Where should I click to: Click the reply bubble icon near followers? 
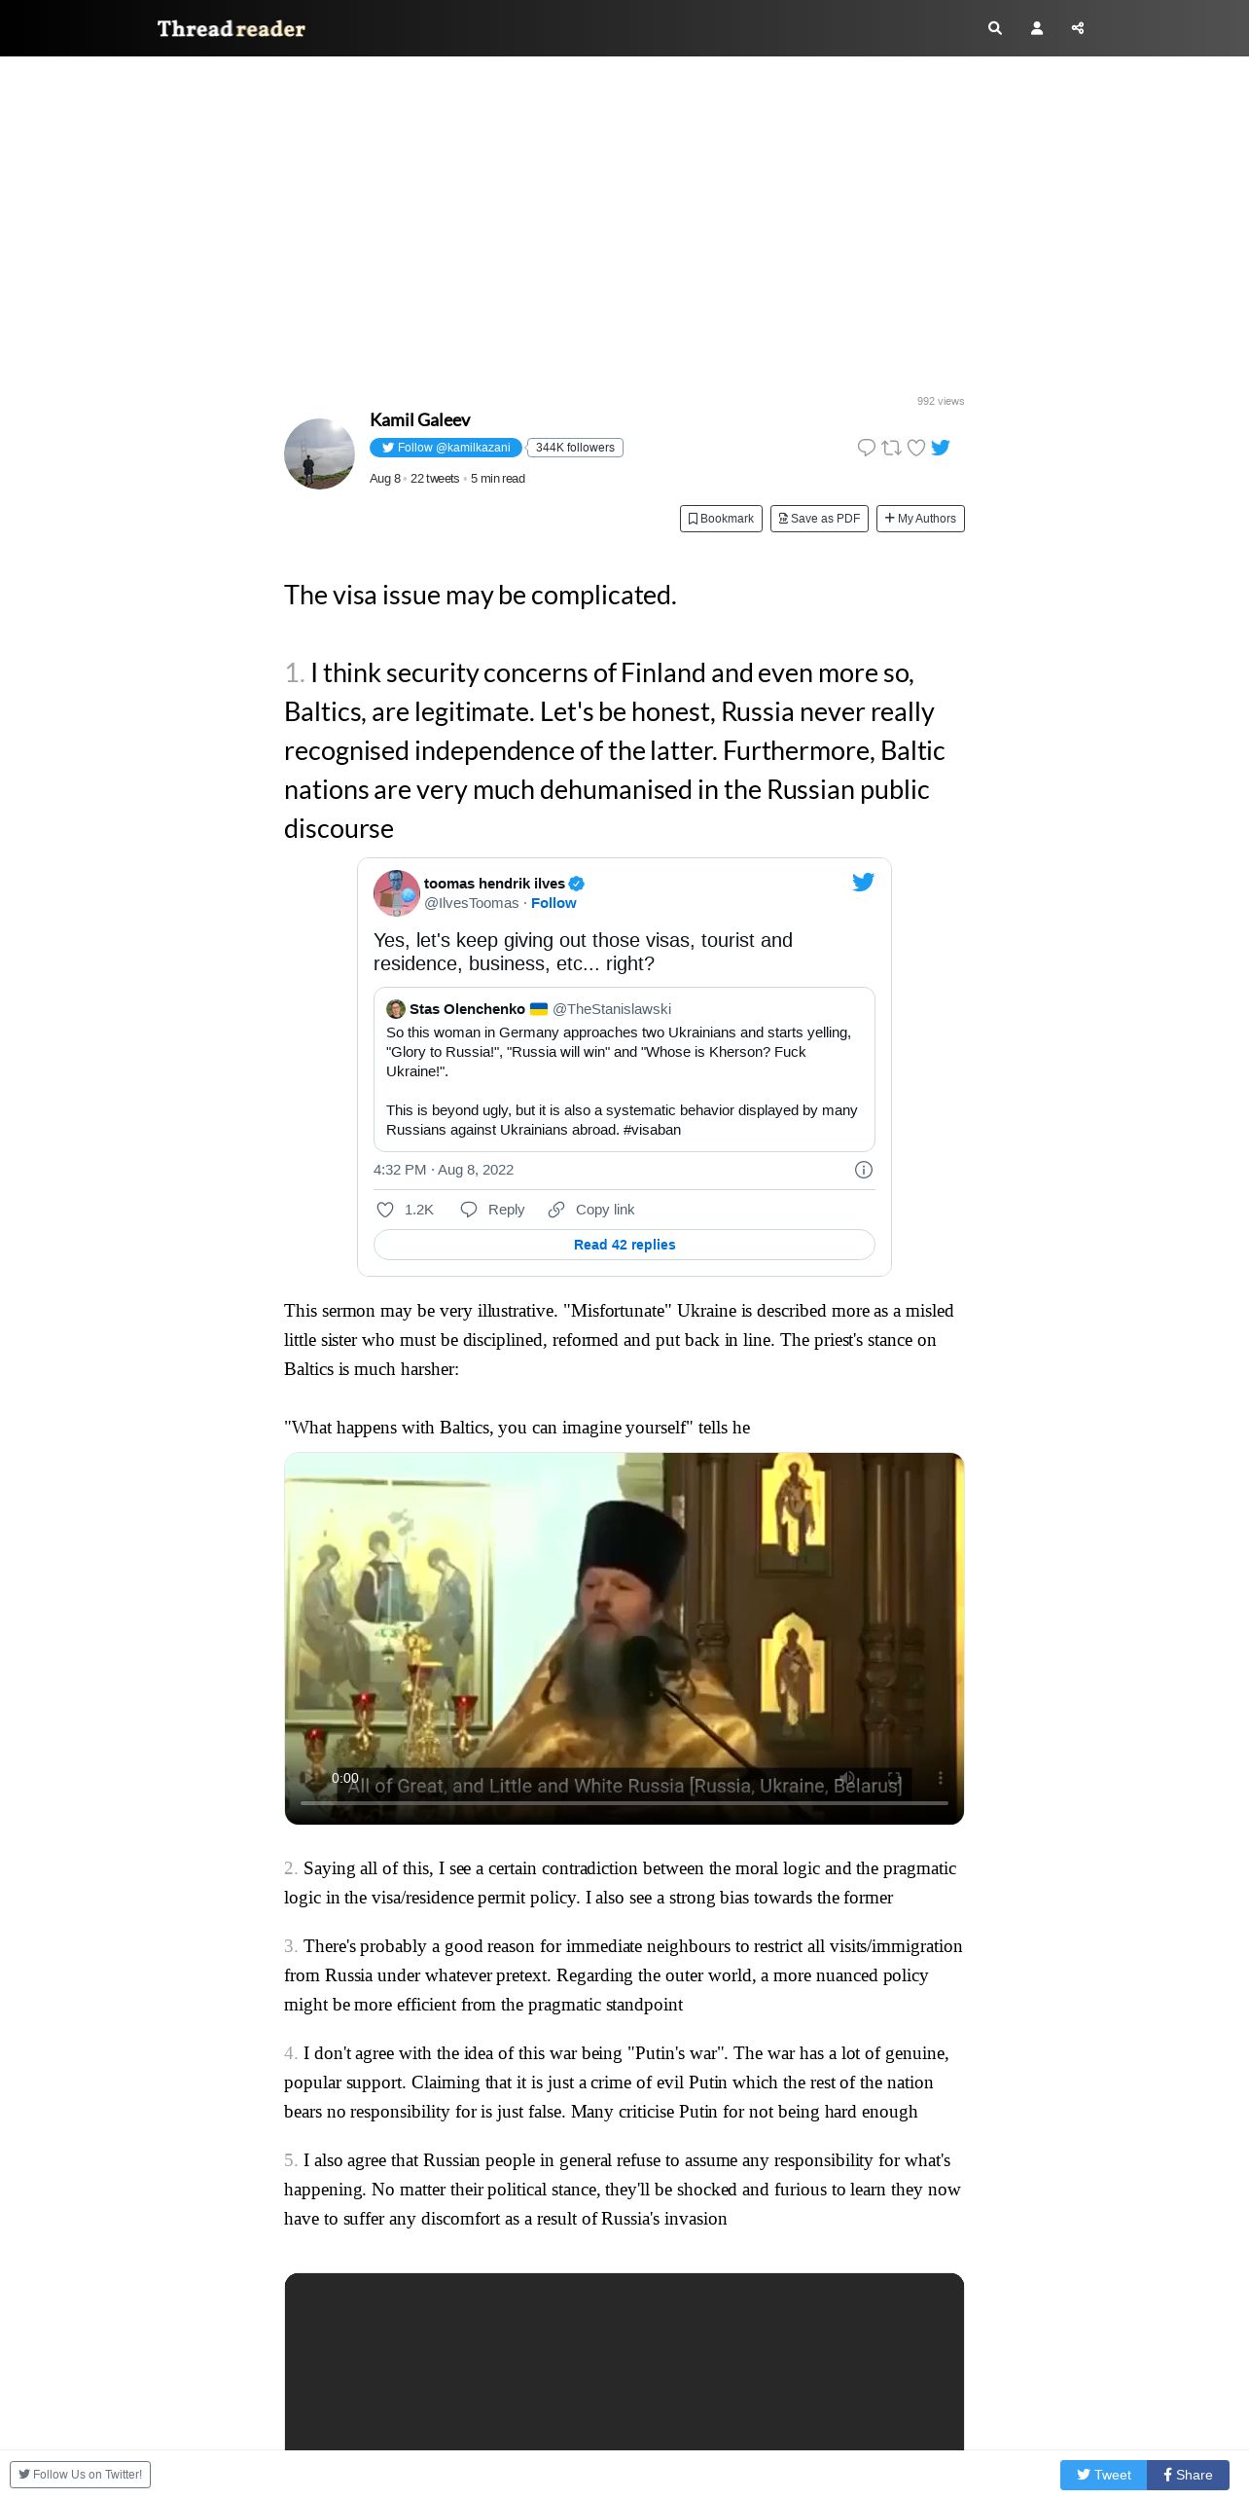(x=866, y=448)
